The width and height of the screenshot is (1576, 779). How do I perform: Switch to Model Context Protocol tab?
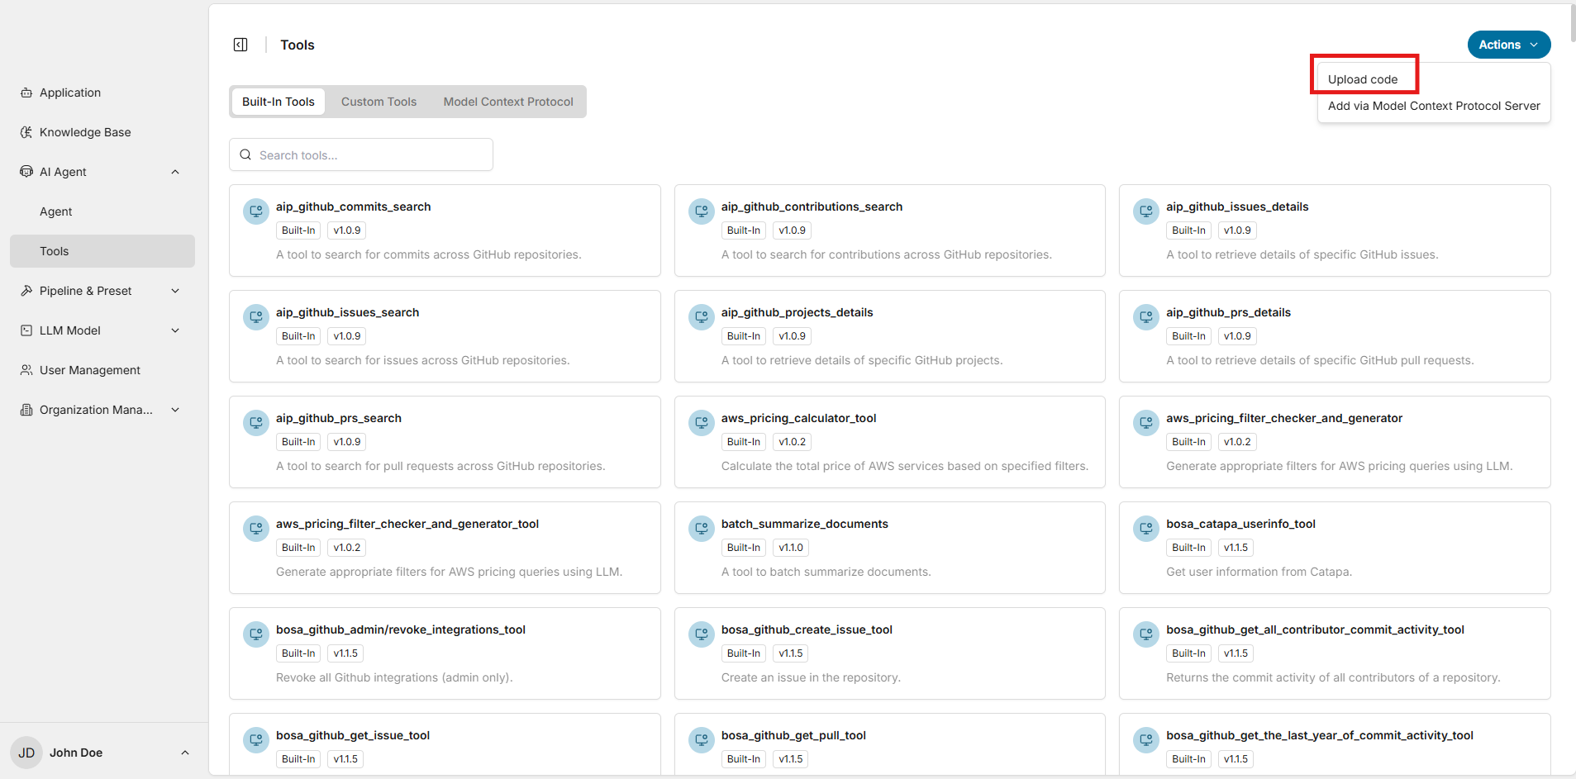(x=507, y=102)
